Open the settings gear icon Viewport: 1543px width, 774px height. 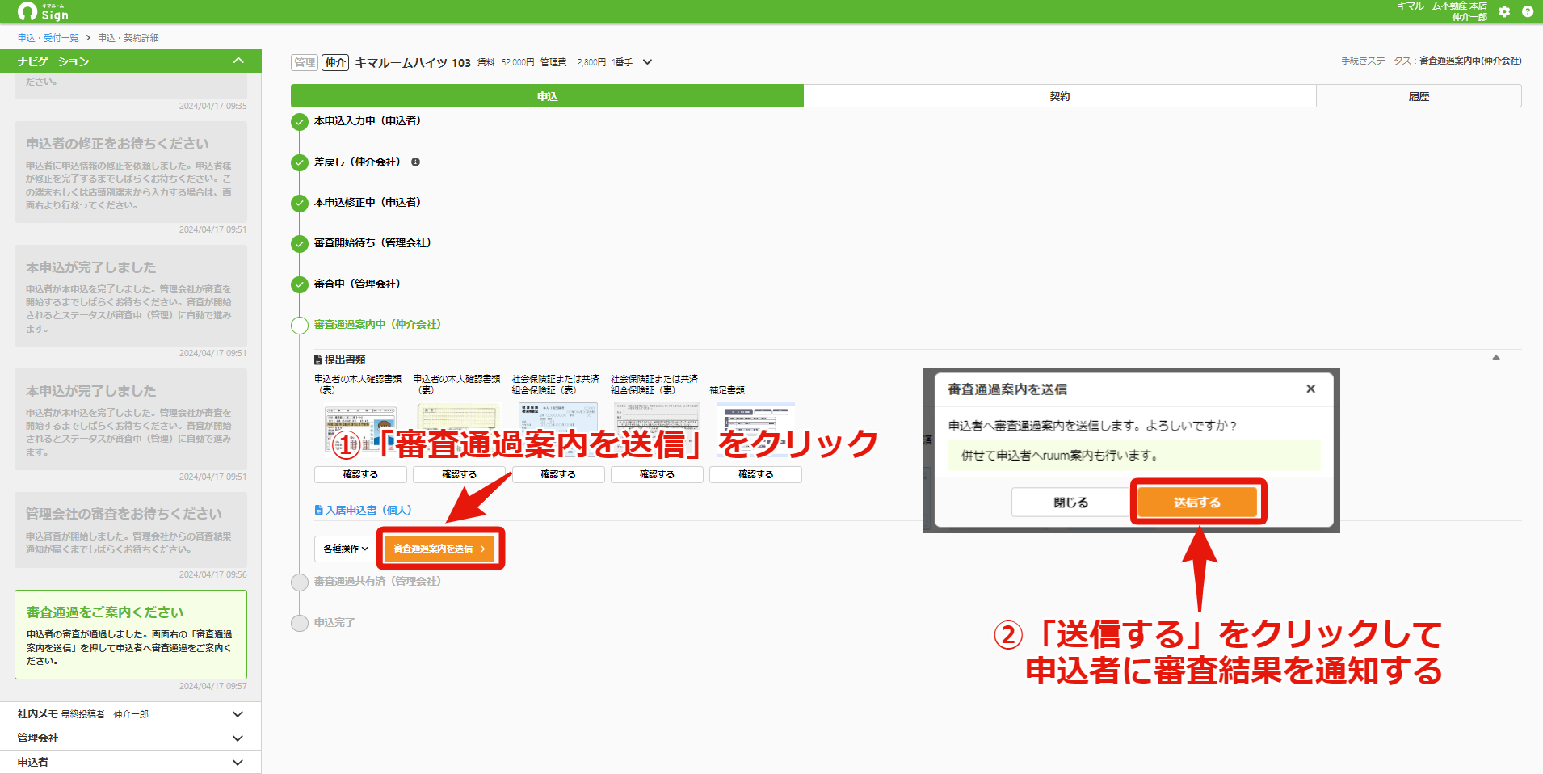pyautogui.click(x=1504, y=11)
